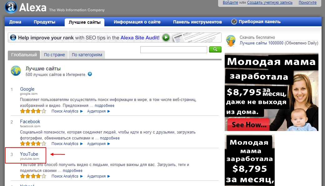Click Alexa Site Audit banner text
The image size is (325, 186).
pyautogui.click(x=140, y=38)
